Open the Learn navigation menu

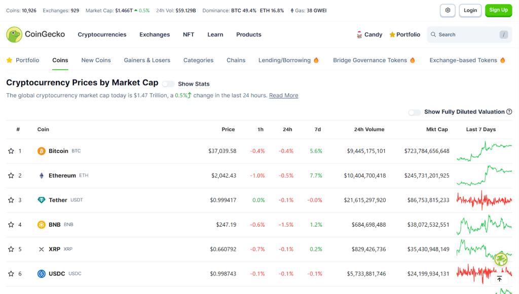click(x=215, y=34)
